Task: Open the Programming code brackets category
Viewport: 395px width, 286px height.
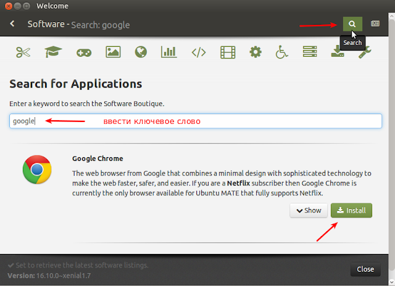Action: click(x=199, y=52)
